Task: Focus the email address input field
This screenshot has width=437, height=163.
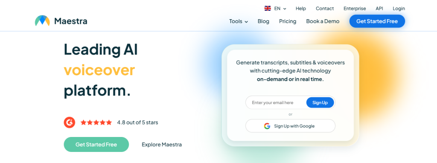Action: click(x=276, y=102)
